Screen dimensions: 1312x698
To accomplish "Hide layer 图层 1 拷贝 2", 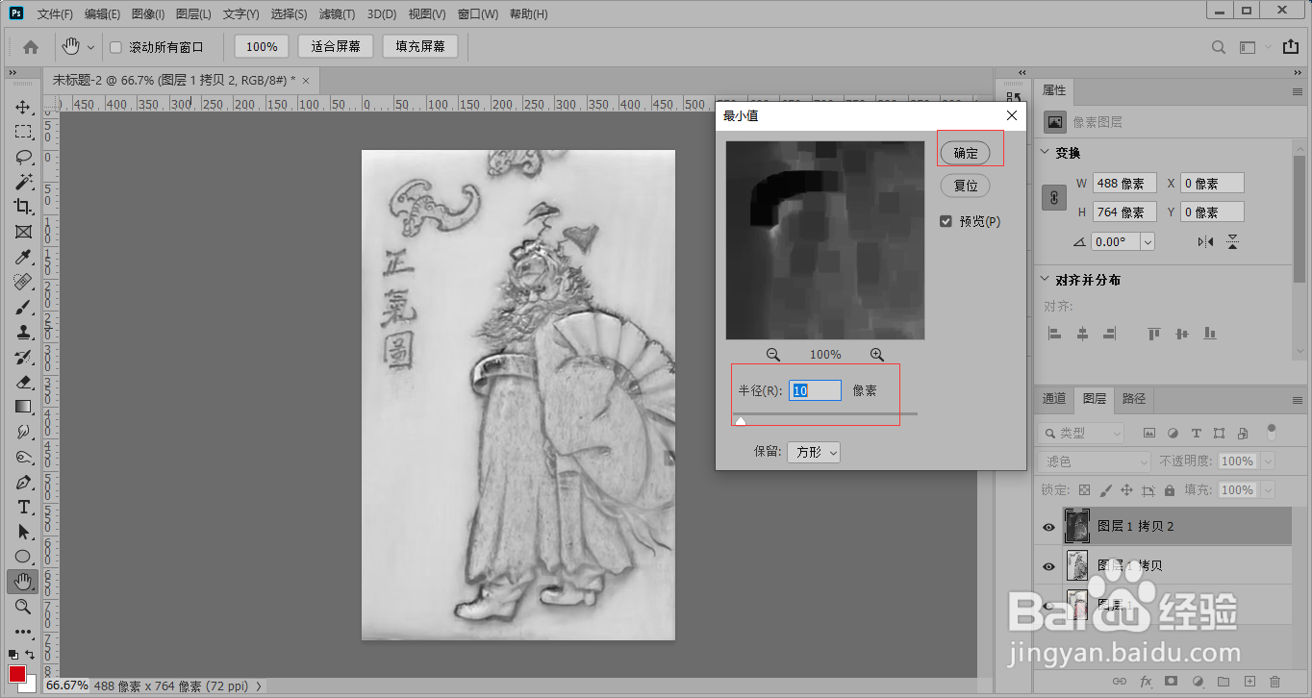I will 1048,527.
